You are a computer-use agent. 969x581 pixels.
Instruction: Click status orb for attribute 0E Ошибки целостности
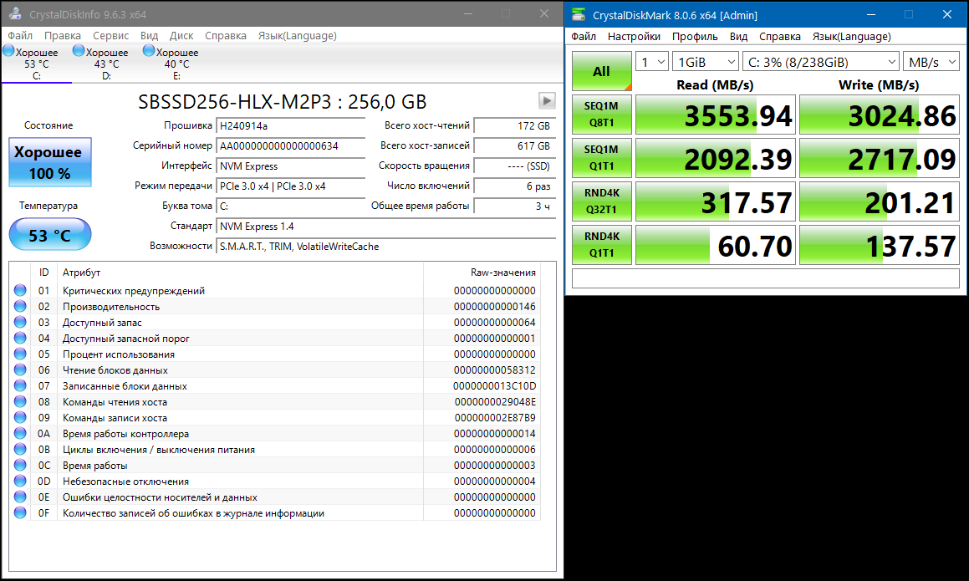coord(20,497)
